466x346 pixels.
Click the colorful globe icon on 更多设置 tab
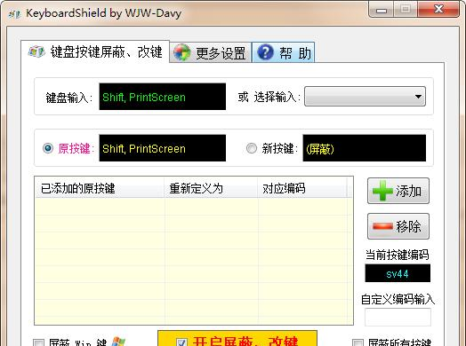click(x=182, y=52)
